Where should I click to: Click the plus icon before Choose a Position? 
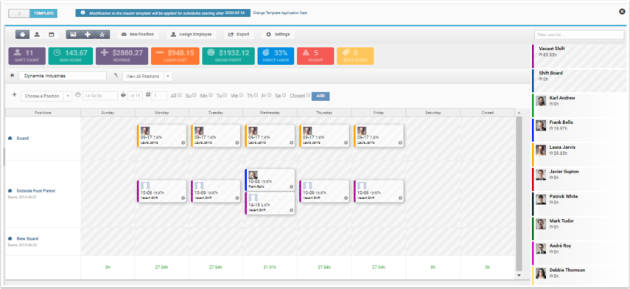point(15,95)
